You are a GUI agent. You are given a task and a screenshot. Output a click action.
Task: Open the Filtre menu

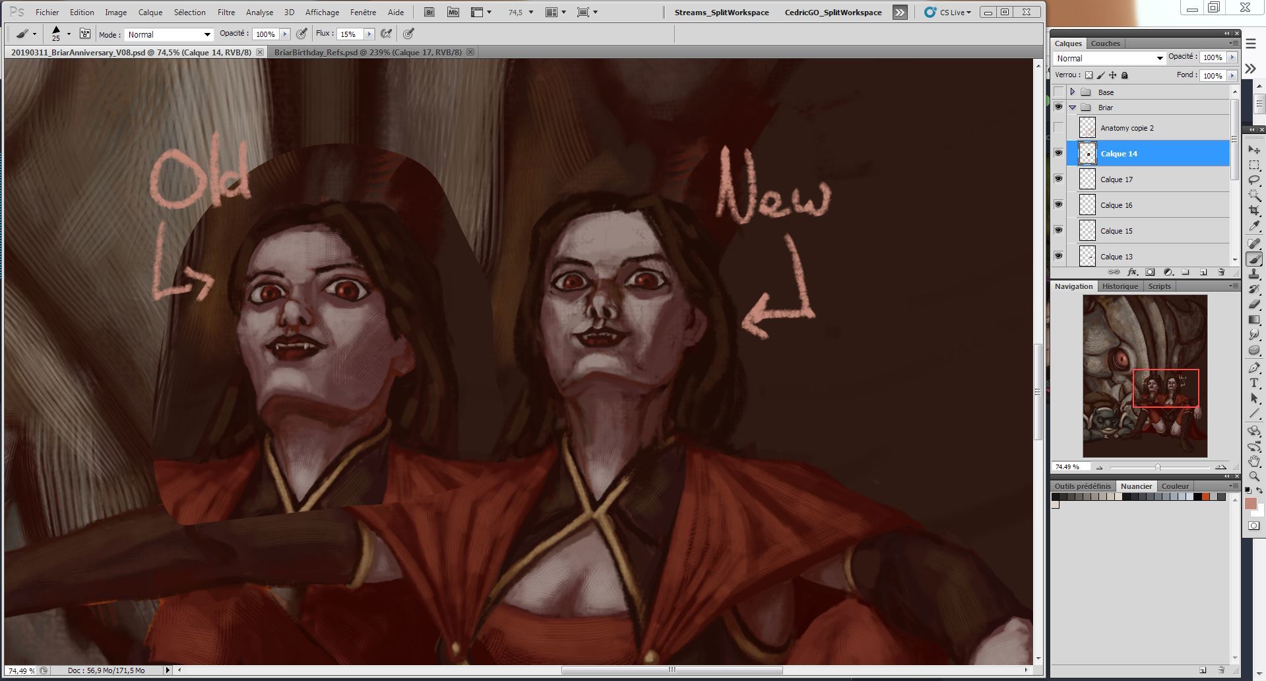click(226, 13)
